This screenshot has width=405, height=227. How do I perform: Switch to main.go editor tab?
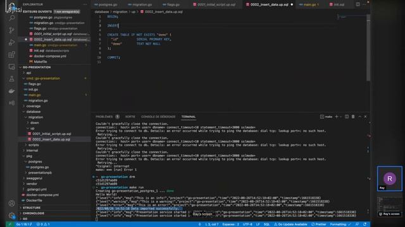pos(309,4)
